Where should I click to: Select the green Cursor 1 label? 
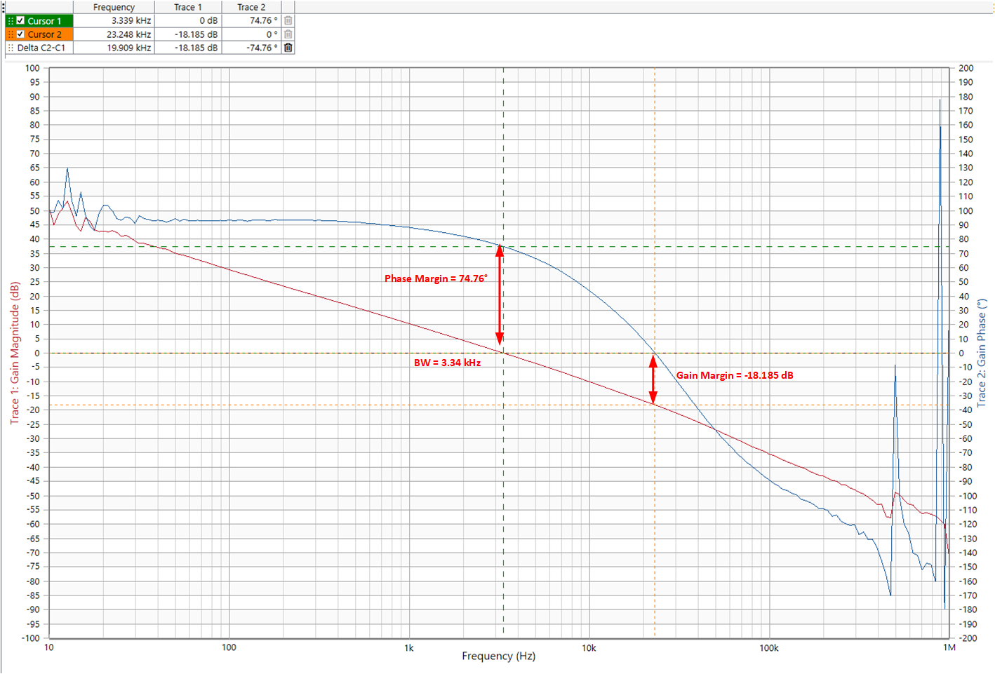44,21
